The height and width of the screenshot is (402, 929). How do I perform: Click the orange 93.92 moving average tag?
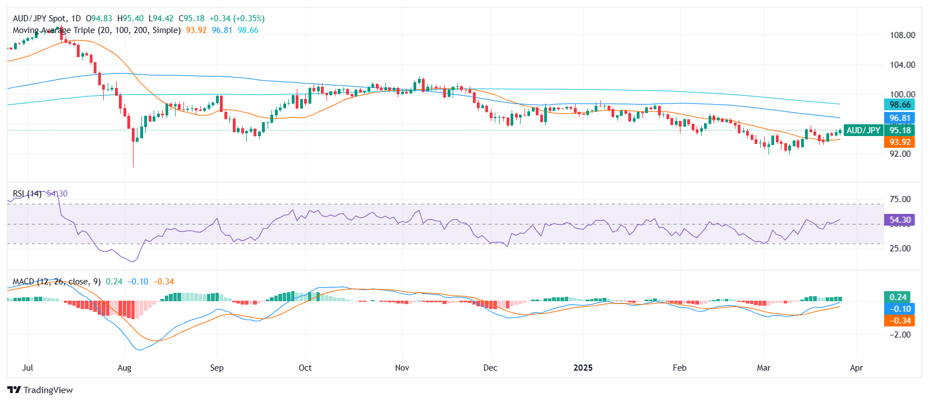pyautogui.click(x=899, y=142)
